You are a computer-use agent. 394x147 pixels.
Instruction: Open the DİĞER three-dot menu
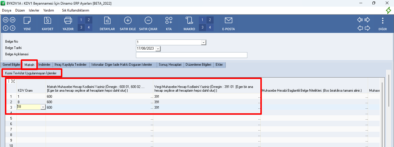tap(382, 21)
